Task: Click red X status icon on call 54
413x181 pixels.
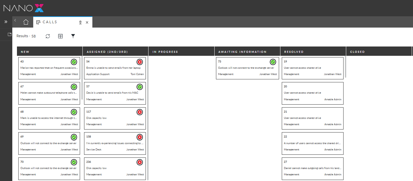Action: 140,62
